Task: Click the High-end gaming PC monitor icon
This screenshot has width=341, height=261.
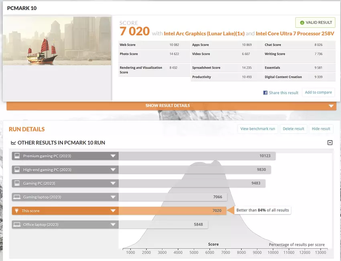Action: point(17,170)
